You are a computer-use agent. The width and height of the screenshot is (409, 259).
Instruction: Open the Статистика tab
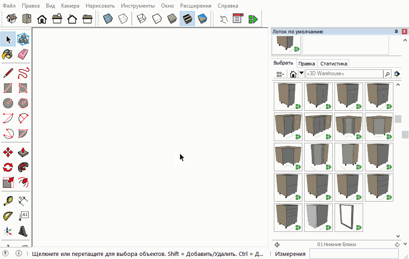coord(334,64)
